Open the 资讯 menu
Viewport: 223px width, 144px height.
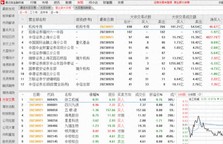click(57, 3)
